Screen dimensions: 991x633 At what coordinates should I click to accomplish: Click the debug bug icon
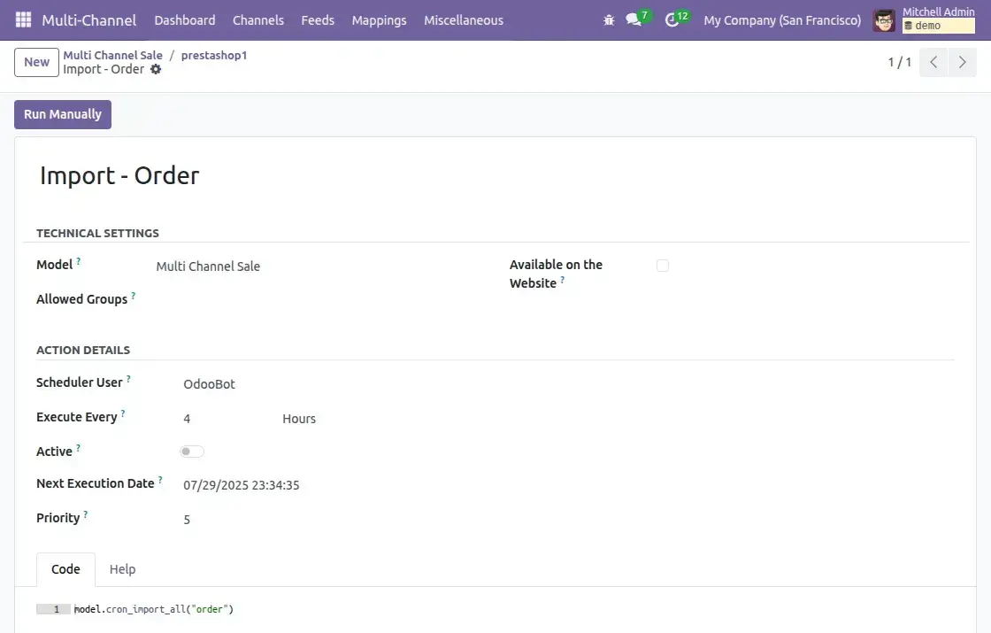(609, 20)
